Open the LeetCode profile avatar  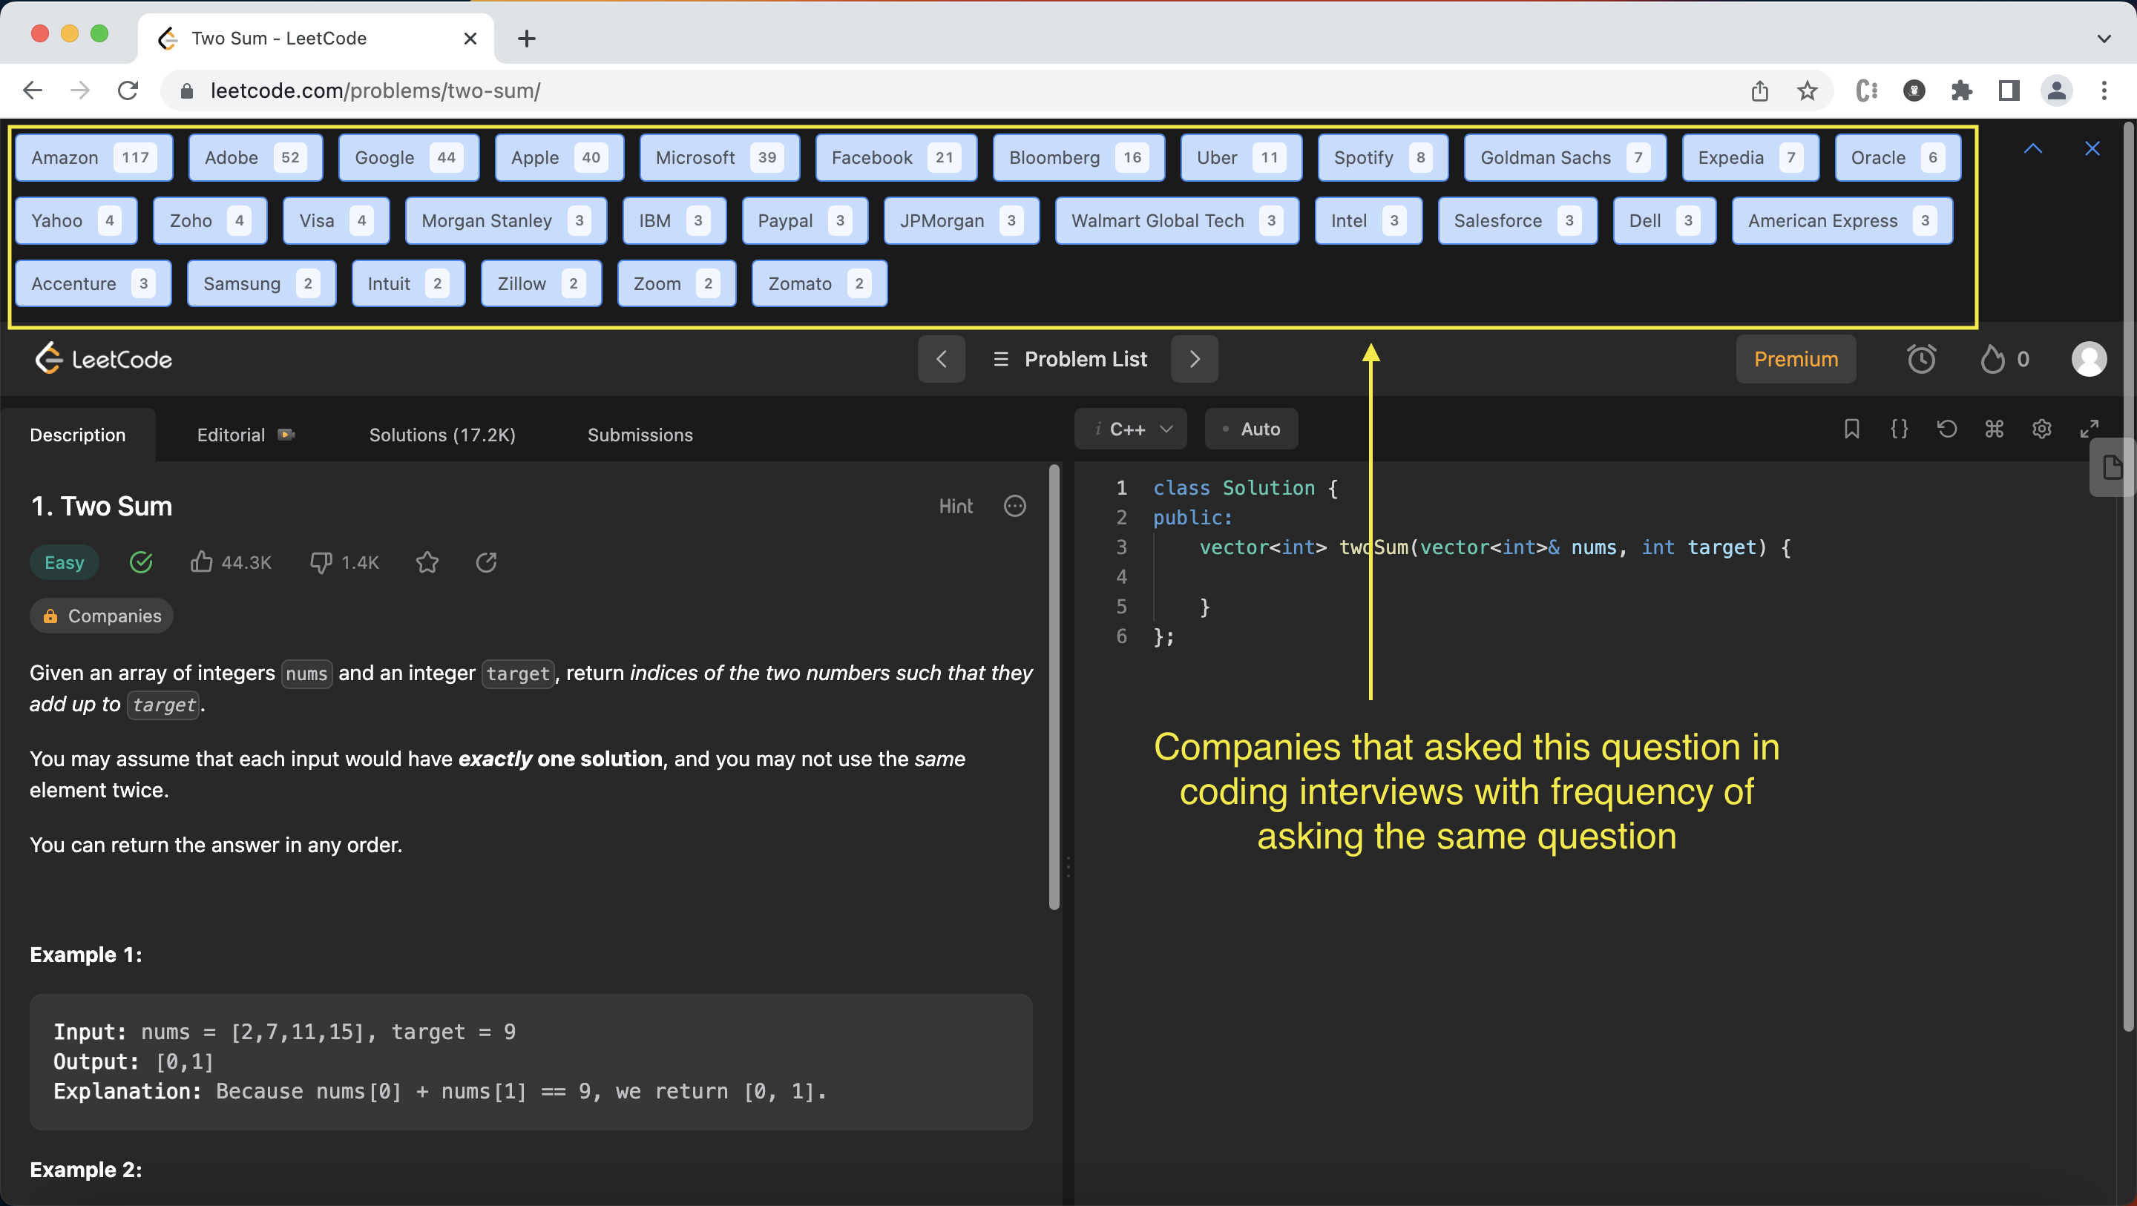pyautogui.click(x=2089, y=359)
